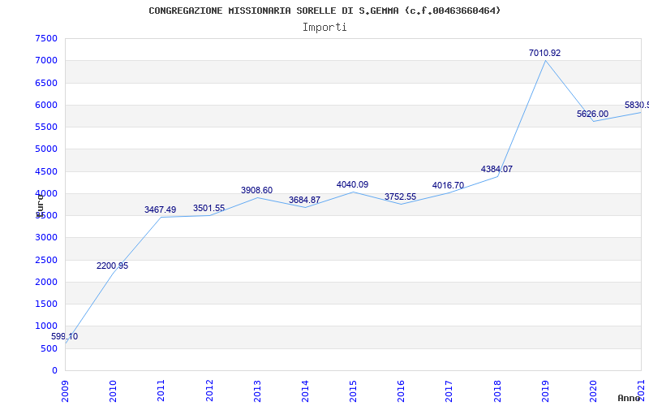Click the 2011 x-axis year label
649x406 pixels.
click(x=161, y=391)
